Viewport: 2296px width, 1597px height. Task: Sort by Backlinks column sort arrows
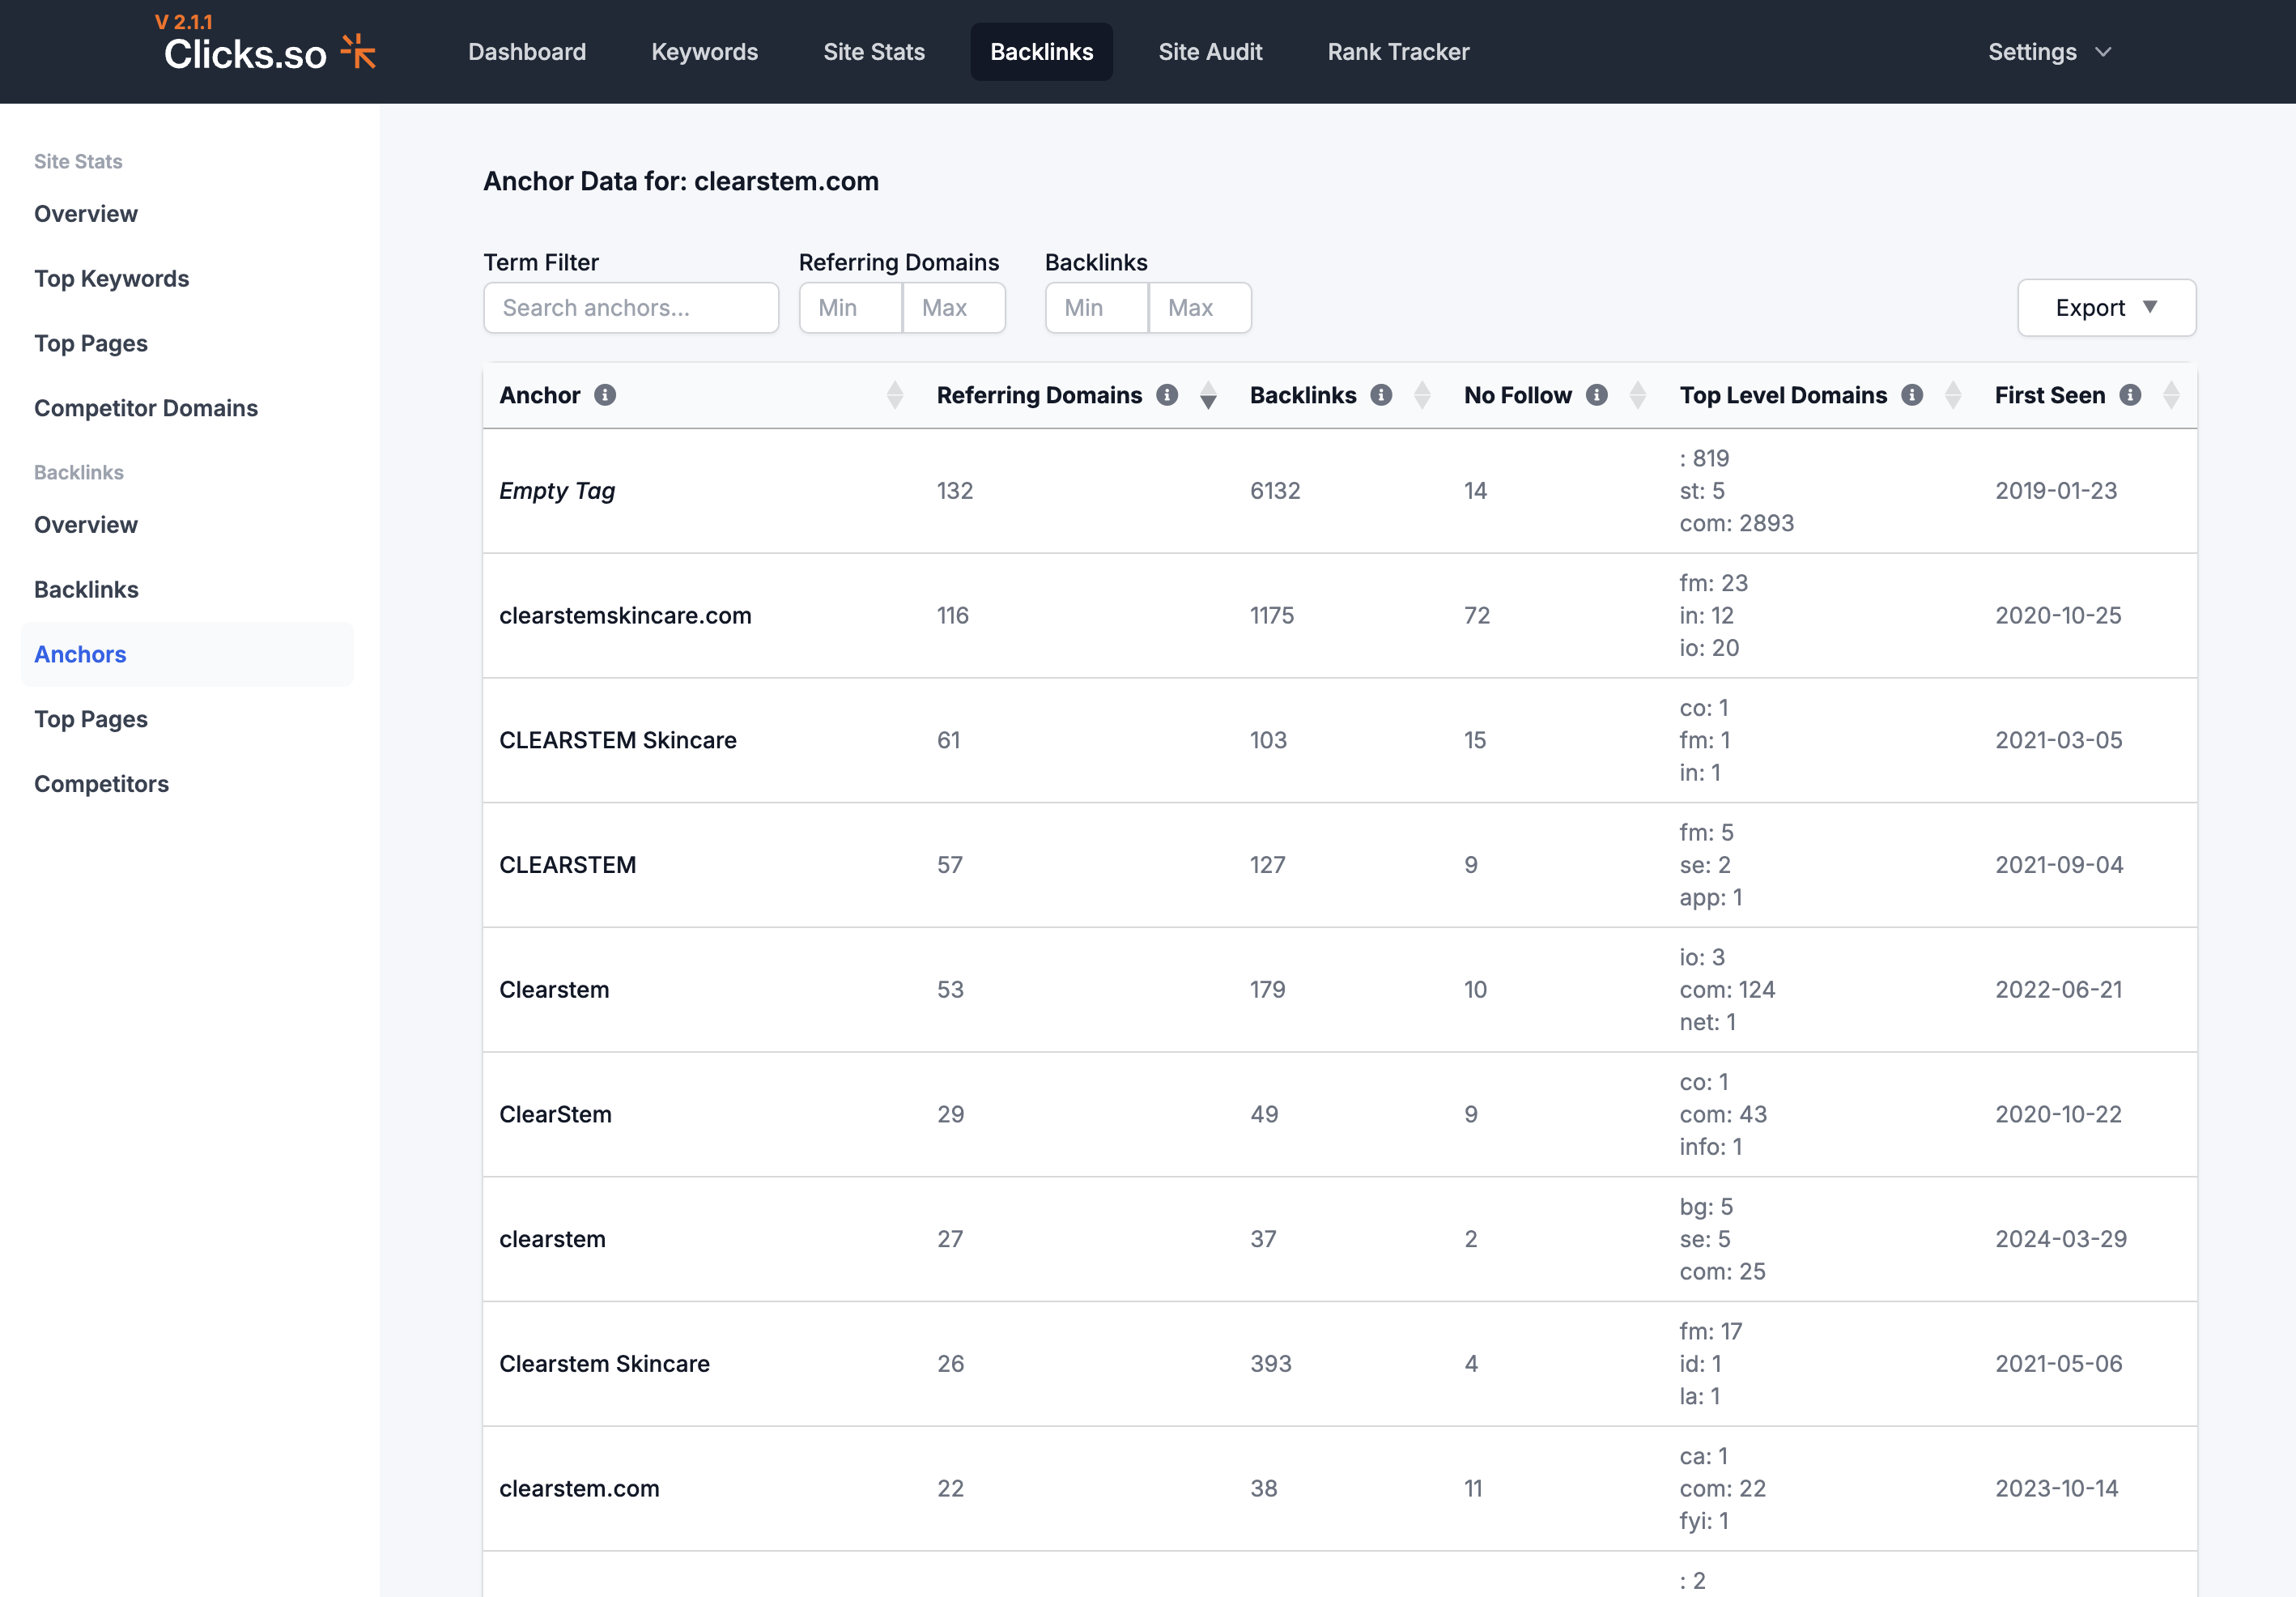click(1422, 395)
